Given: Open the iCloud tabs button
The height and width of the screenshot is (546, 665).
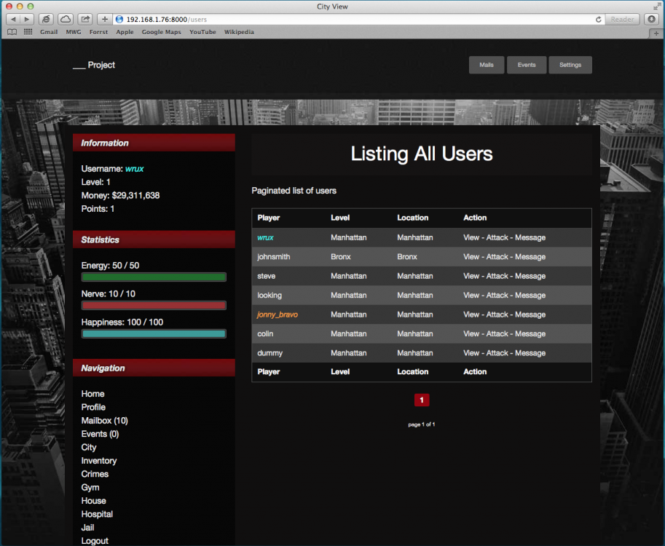Looking at the screenshot, I should [66, 19].
